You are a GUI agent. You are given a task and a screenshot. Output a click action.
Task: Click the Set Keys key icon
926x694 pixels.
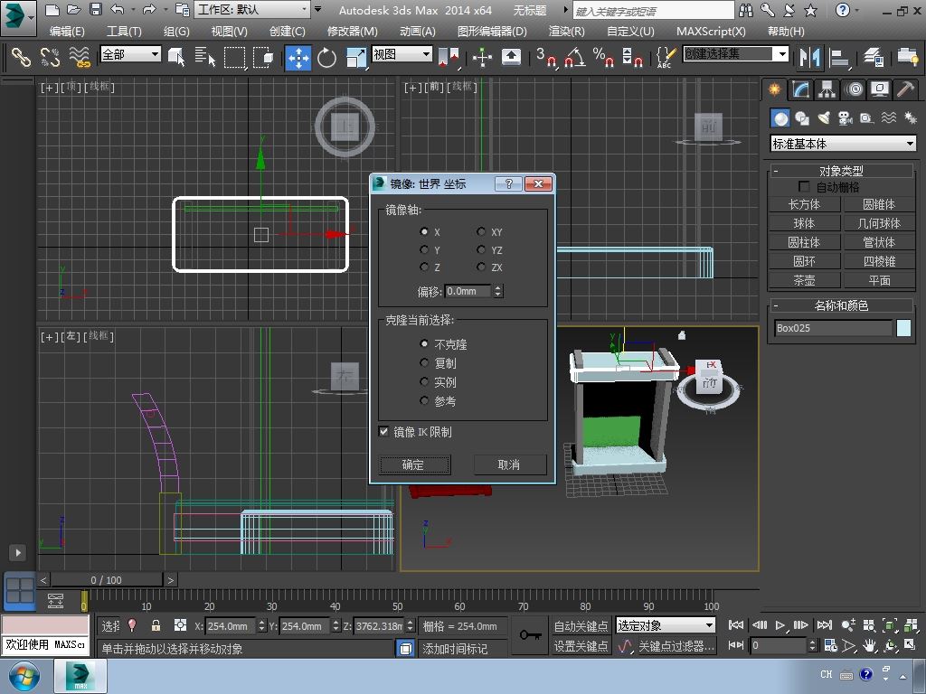(x=530, y=635)
